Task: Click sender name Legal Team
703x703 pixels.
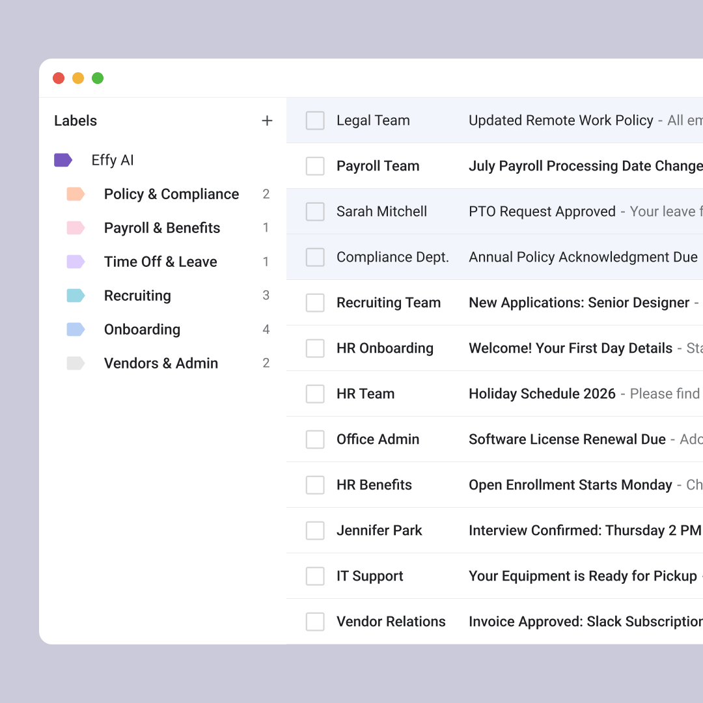Action: (x=373, y=120)
